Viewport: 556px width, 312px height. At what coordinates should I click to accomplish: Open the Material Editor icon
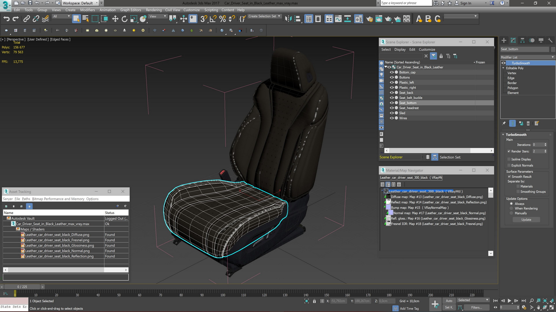coord(359,19)
